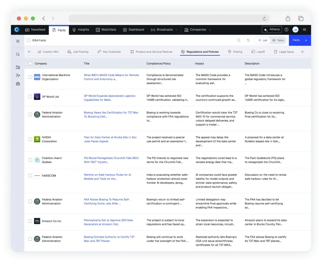Click the Amazon Co Inc logo
This screenshot has height=263, width=319.
(37, 221)
